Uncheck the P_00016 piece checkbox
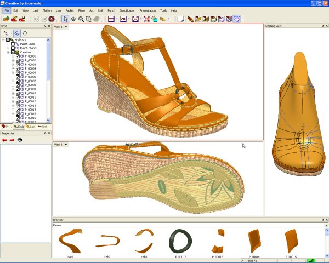Viewport: 329px width, 263px height. 18,118
